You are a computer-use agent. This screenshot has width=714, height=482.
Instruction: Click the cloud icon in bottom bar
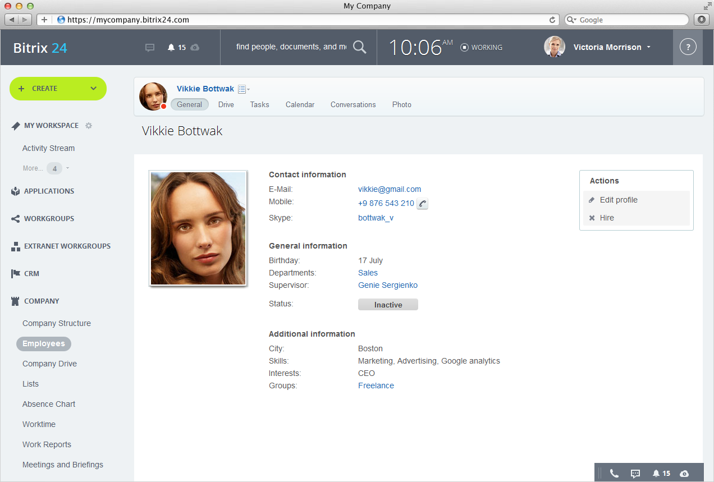coord(684,474)
